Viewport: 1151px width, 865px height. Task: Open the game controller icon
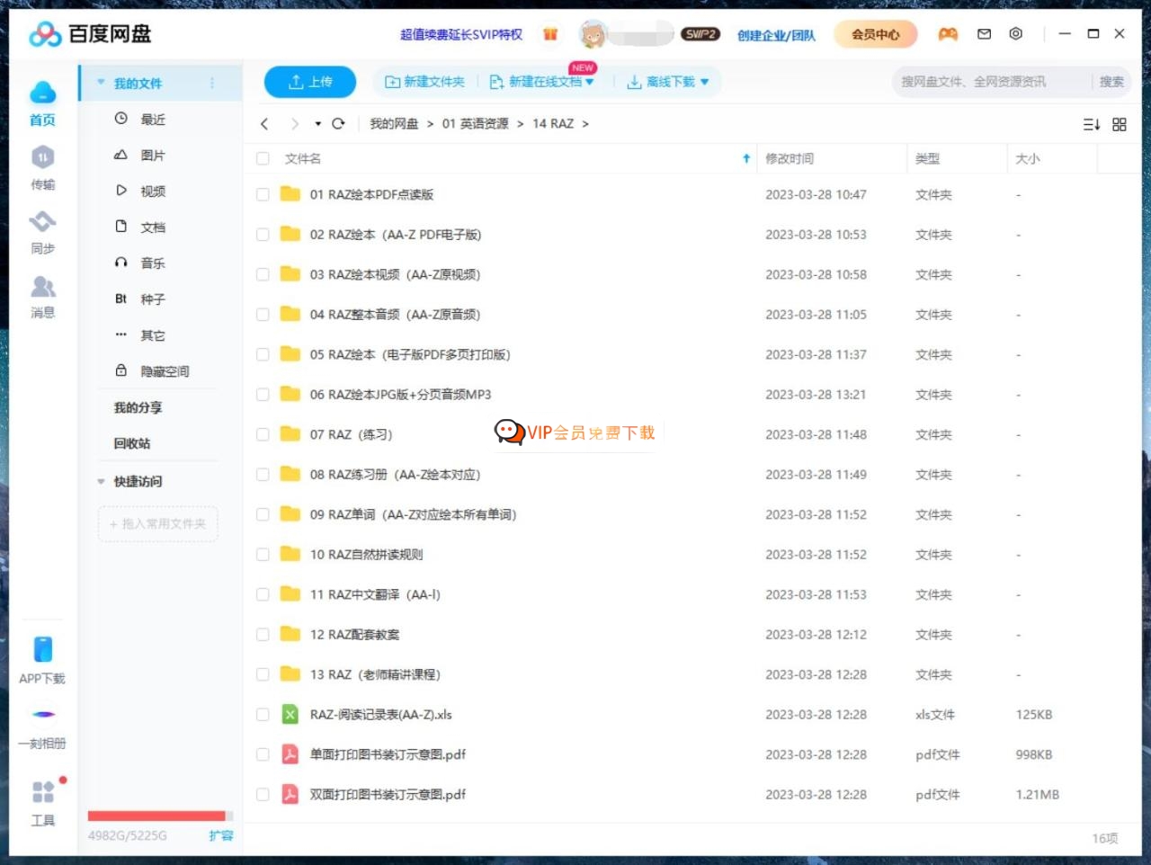pos(948,34)
